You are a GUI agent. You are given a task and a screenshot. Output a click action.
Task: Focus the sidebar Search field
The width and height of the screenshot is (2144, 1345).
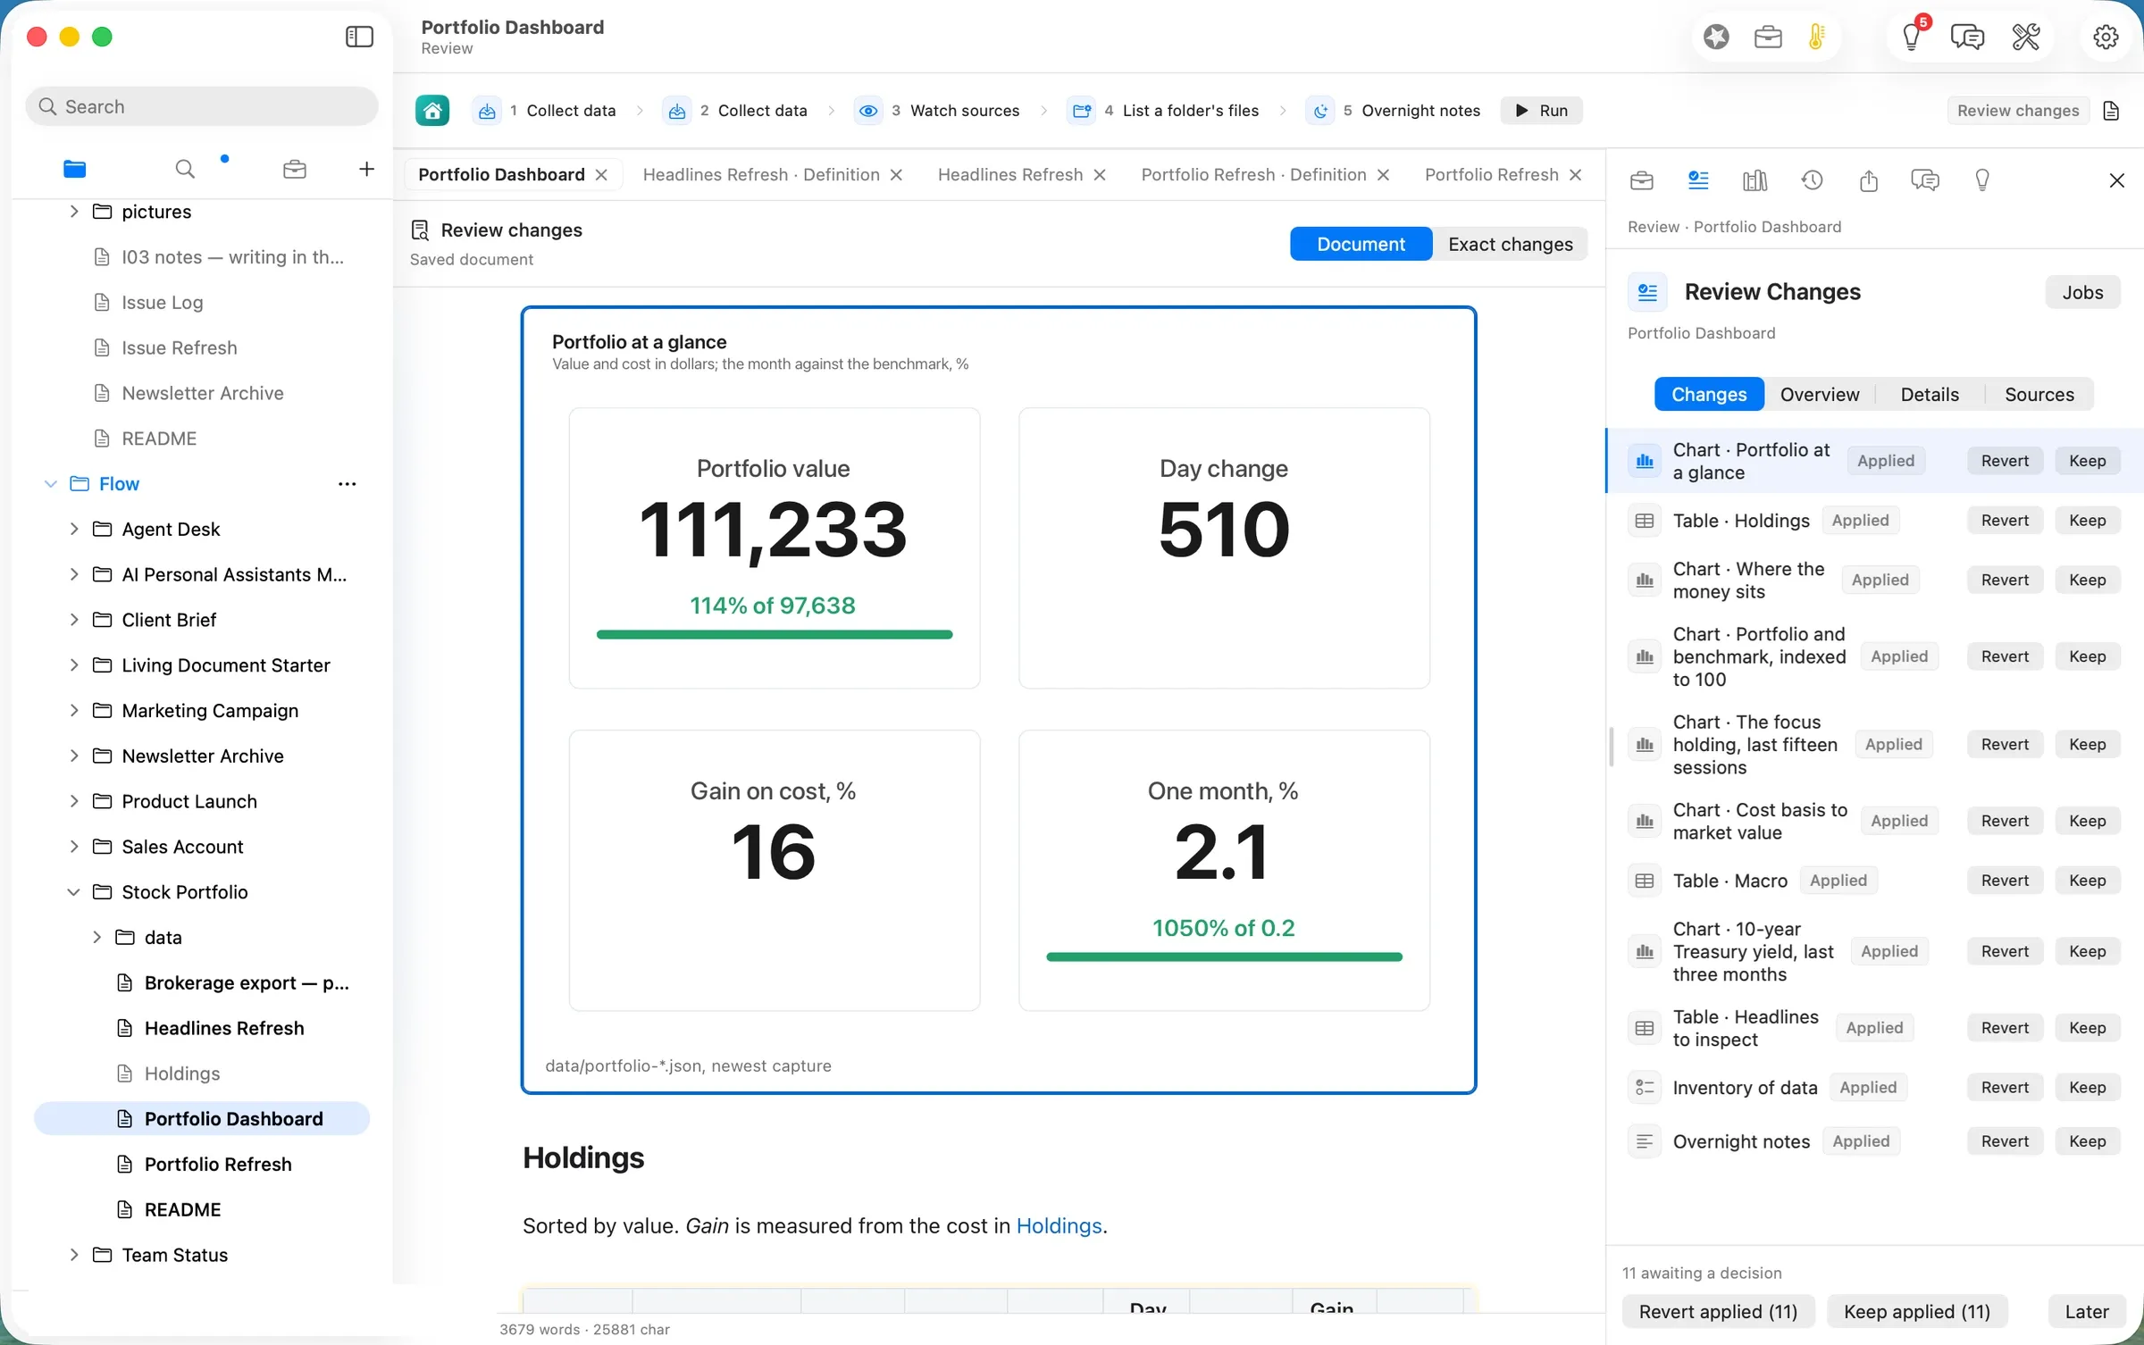202,107
